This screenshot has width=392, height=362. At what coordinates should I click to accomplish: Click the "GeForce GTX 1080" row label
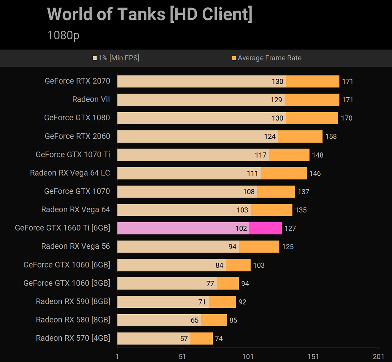pos(77,118)
